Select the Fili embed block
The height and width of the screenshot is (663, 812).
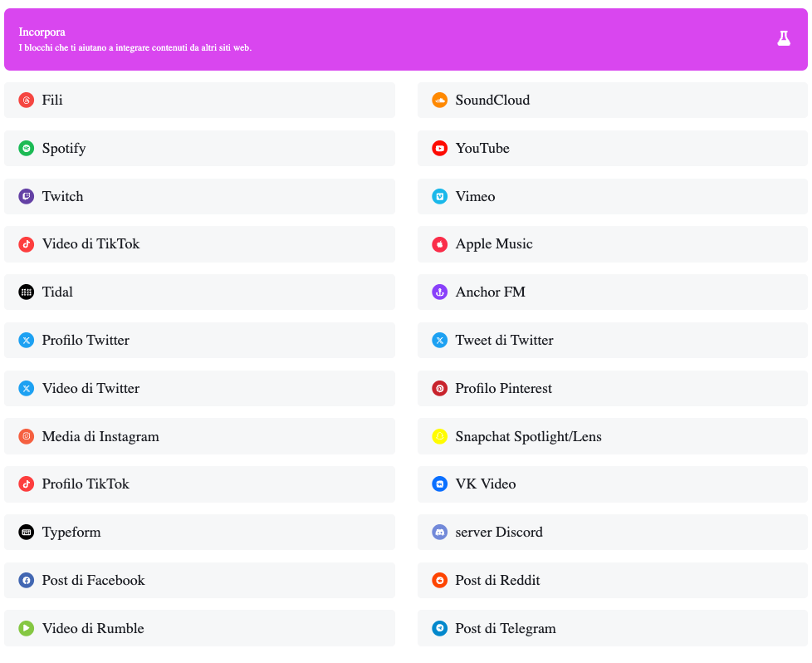(x=199, y=101)
